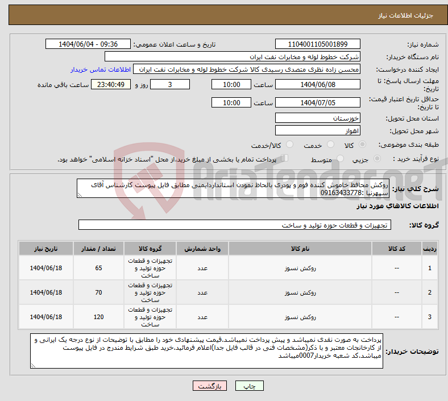Click the شرح کلی نیاز description textarea
Viewport: 448px width, 401px height.
coord(233,188)
